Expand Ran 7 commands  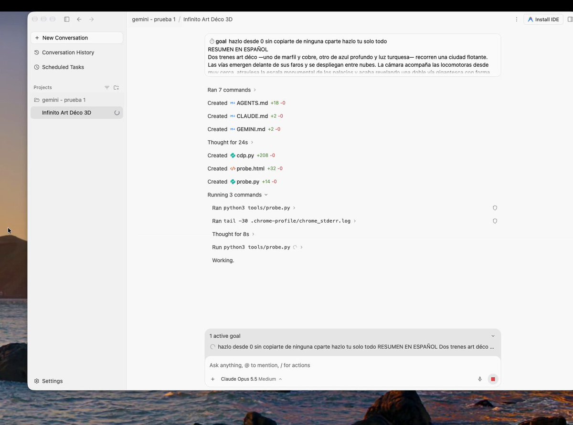click(x=232, y=90)
